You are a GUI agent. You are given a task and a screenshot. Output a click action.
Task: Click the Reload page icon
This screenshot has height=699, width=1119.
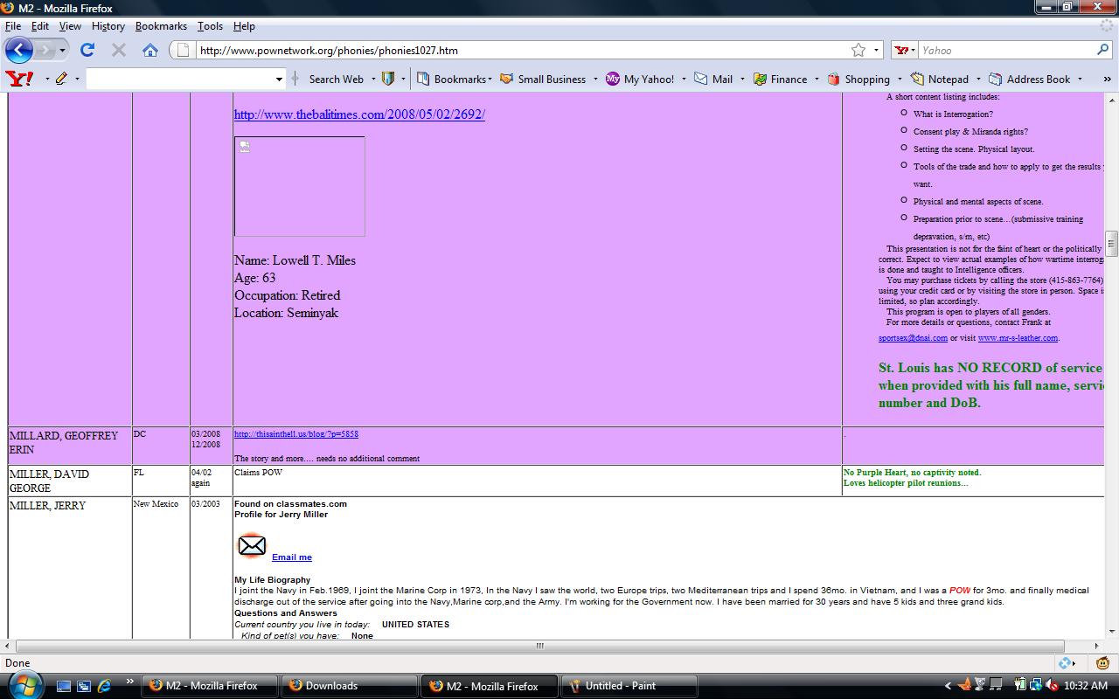point(87,50)
